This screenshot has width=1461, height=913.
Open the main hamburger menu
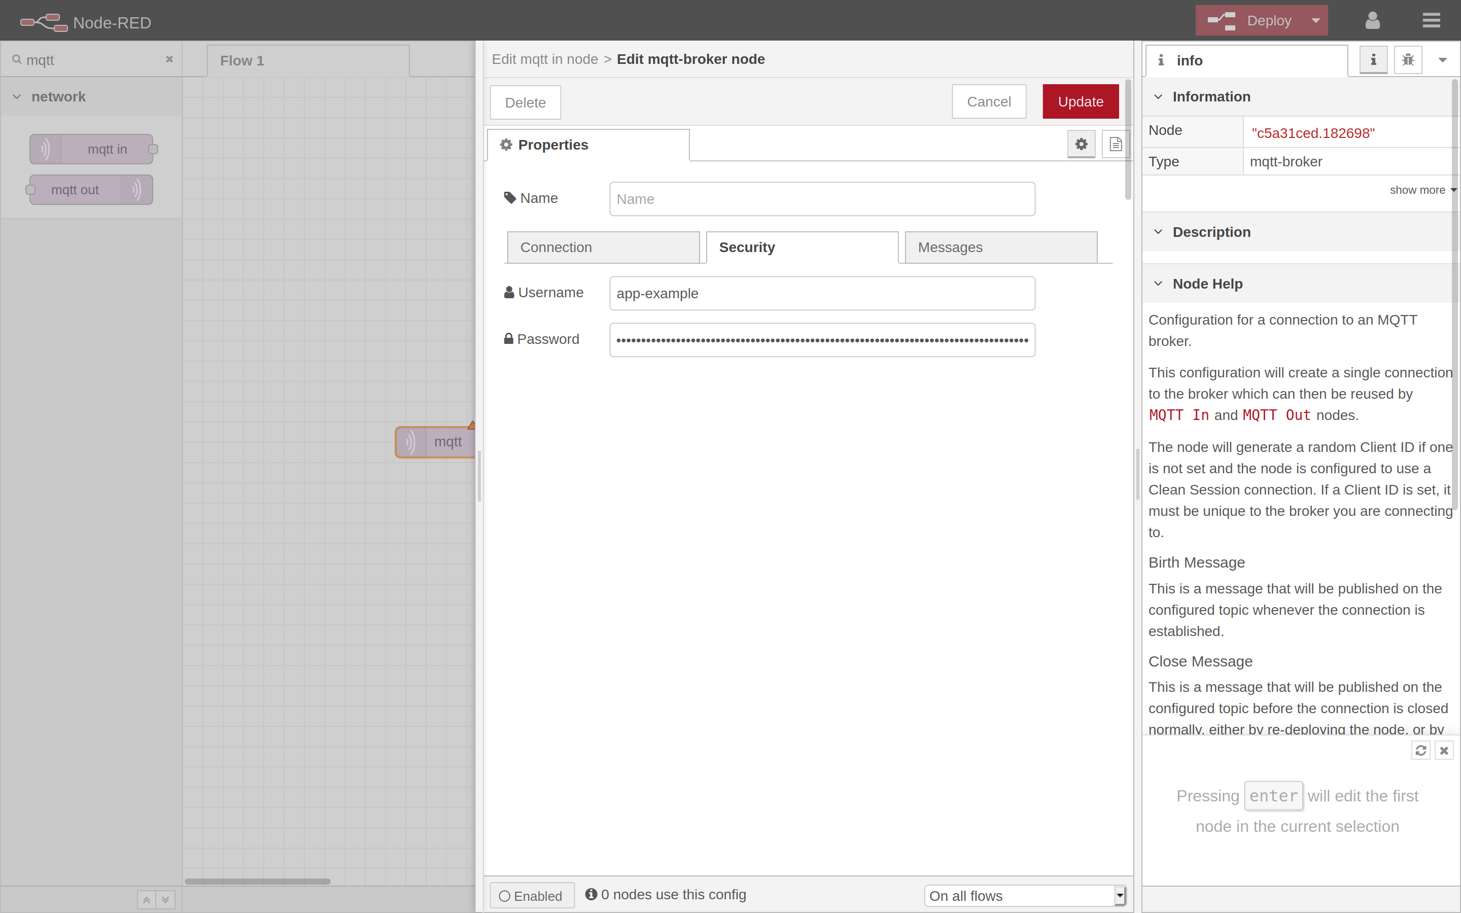click(x=1432, y=20)
